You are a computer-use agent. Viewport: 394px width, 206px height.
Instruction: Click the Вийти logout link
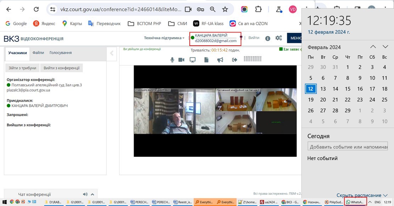(x=254, y=38)
